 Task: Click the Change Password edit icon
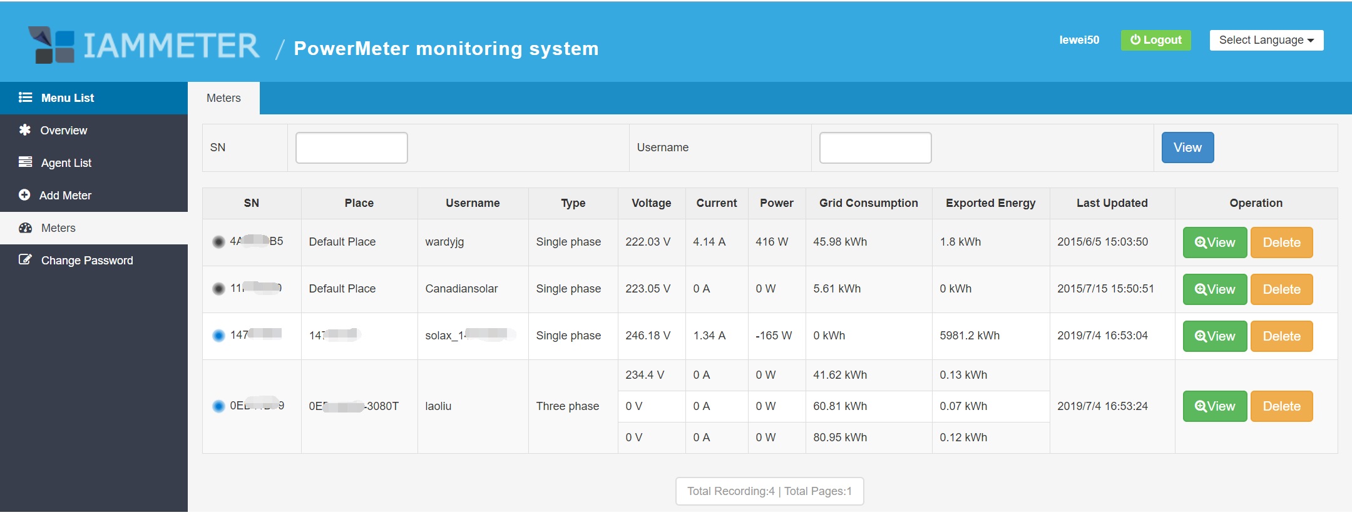tap(25, 260)
